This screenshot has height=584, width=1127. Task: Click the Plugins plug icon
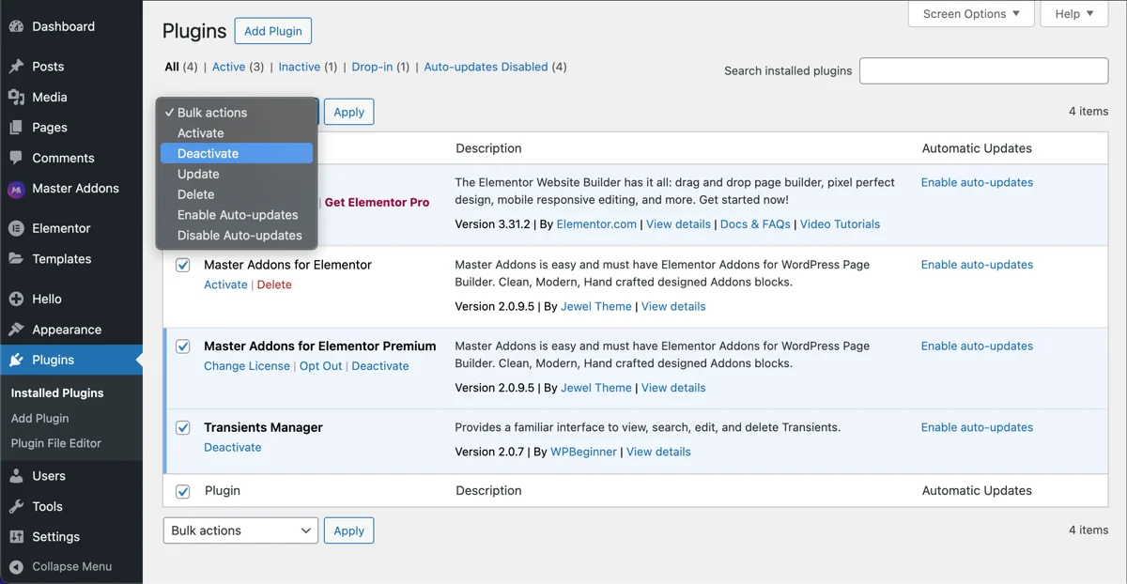16,360
